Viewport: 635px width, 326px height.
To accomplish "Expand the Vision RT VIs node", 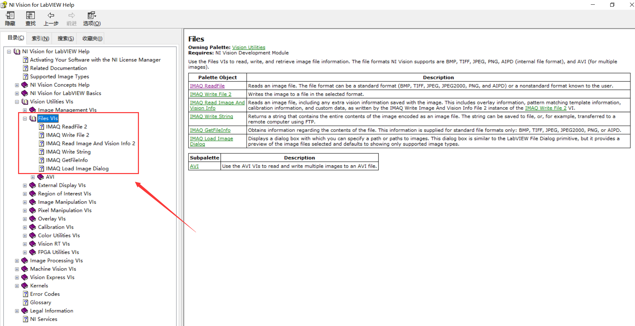I will pyautogui.click(x=25, y=244).
